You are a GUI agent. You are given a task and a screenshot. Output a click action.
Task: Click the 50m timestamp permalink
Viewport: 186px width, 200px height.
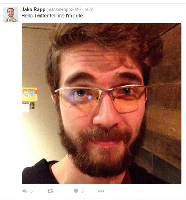89,10
